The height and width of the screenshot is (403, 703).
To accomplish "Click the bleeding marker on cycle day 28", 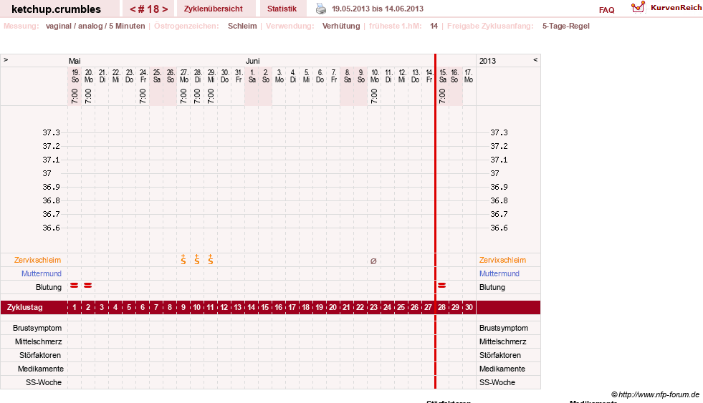I will [x=442, y=285].
